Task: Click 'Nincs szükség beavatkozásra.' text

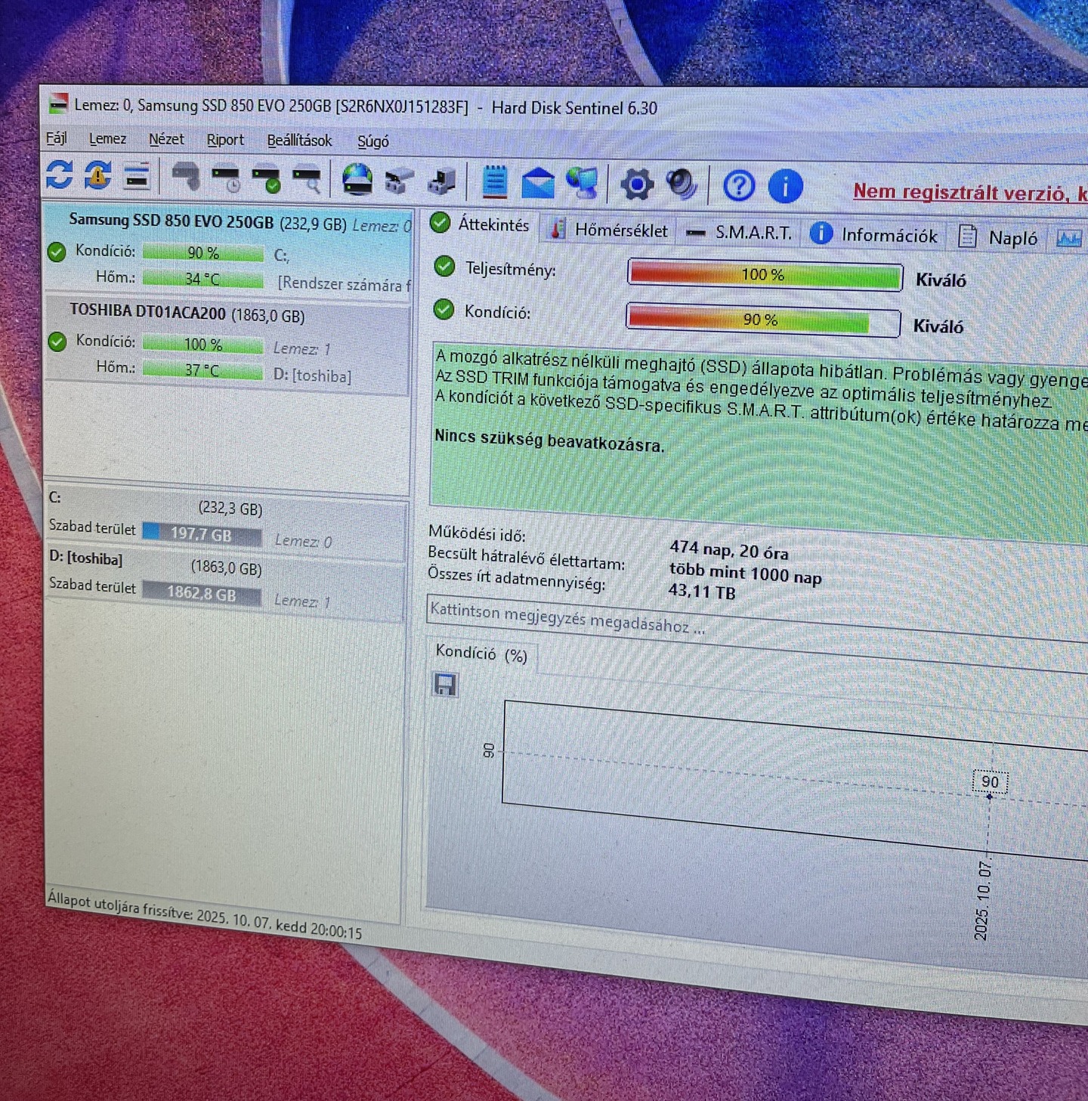Action: [549, 441]
